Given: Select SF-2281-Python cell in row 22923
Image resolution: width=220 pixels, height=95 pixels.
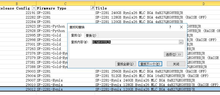Looking at the screenshot, I should click(52, 26).
